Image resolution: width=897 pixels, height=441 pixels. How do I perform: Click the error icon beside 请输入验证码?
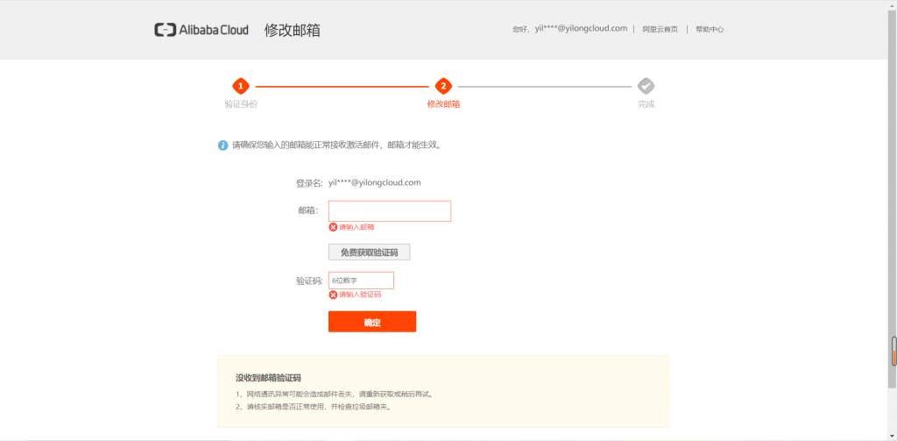333,295
